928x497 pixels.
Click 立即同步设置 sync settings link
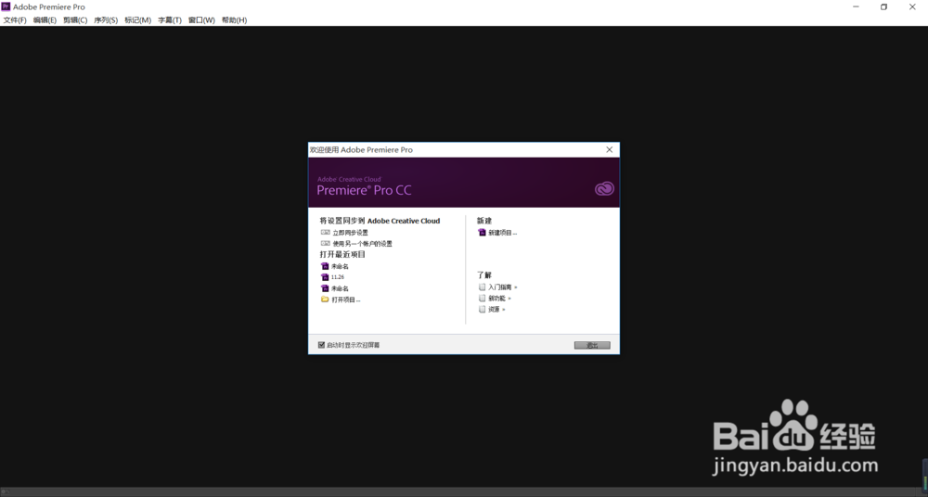click(x=350, y=233)
